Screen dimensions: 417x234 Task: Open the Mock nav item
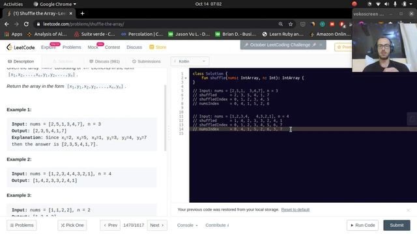coord(93,47)
